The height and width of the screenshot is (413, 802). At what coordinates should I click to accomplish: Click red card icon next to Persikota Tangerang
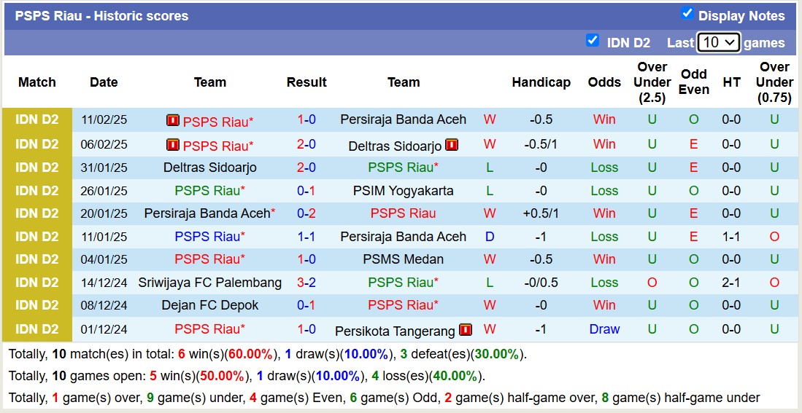pos(466,330)
